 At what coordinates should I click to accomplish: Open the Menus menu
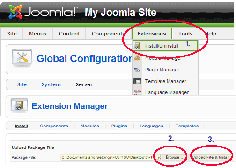(38, 34)
